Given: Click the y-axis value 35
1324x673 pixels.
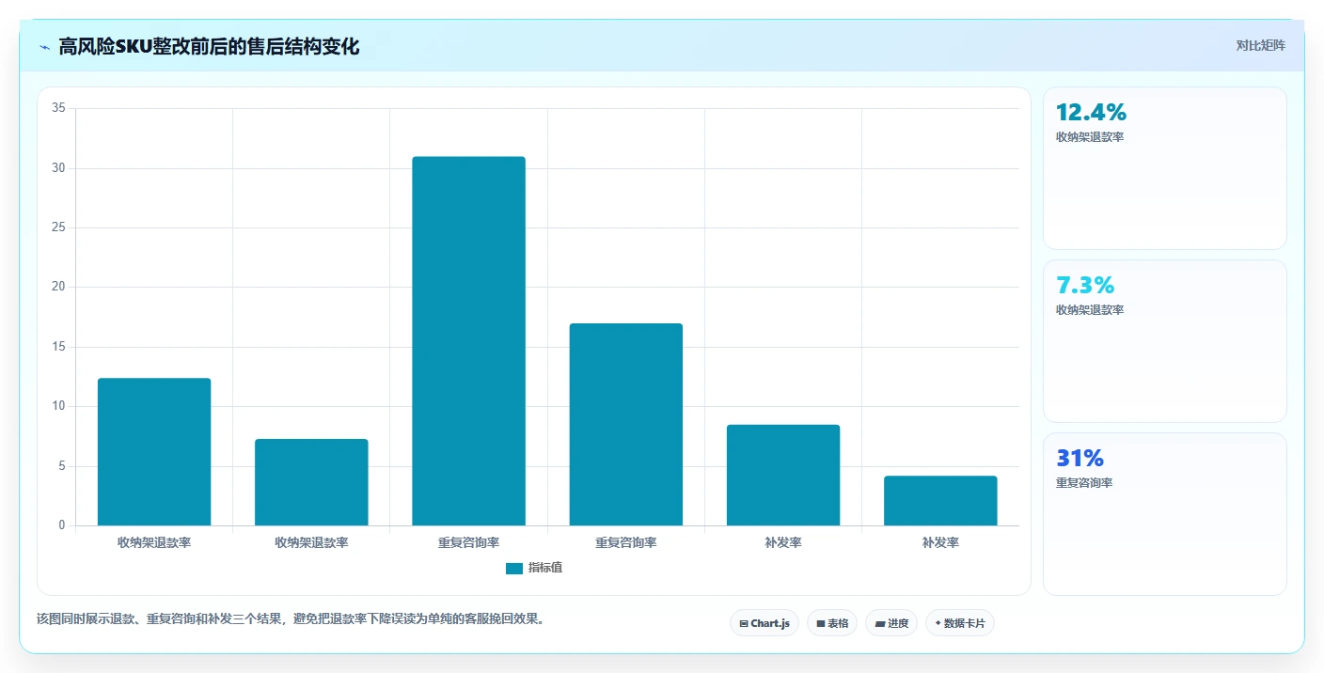Looking at the screenshot, I should (58, 108).
